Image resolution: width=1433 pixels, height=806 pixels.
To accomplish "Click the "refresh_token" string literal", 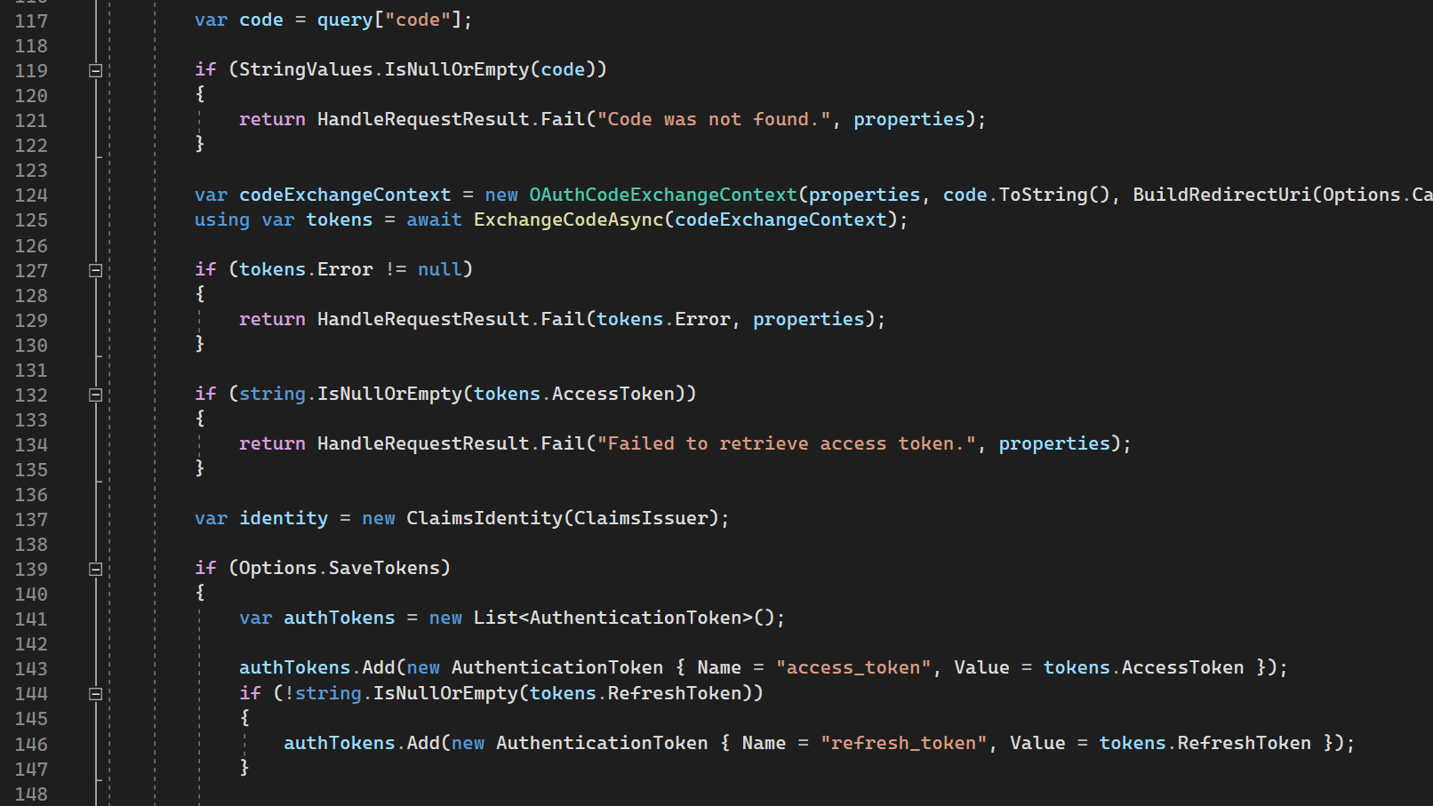I will [903, 743].
